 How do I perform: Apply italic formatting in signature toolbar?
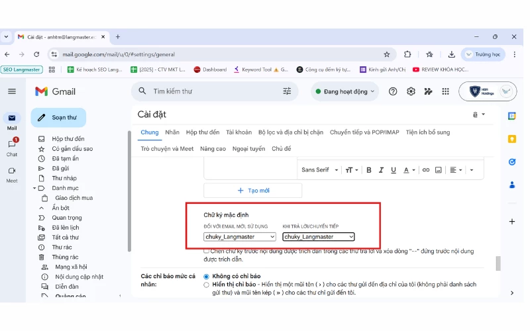380,170
